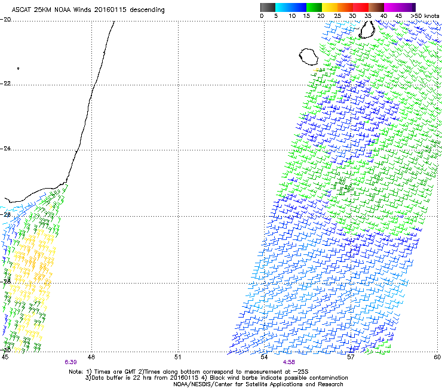This screenshot has height=388, width=442.
Task: Click the '-20' latitude axis label
Action: point(5,20)
